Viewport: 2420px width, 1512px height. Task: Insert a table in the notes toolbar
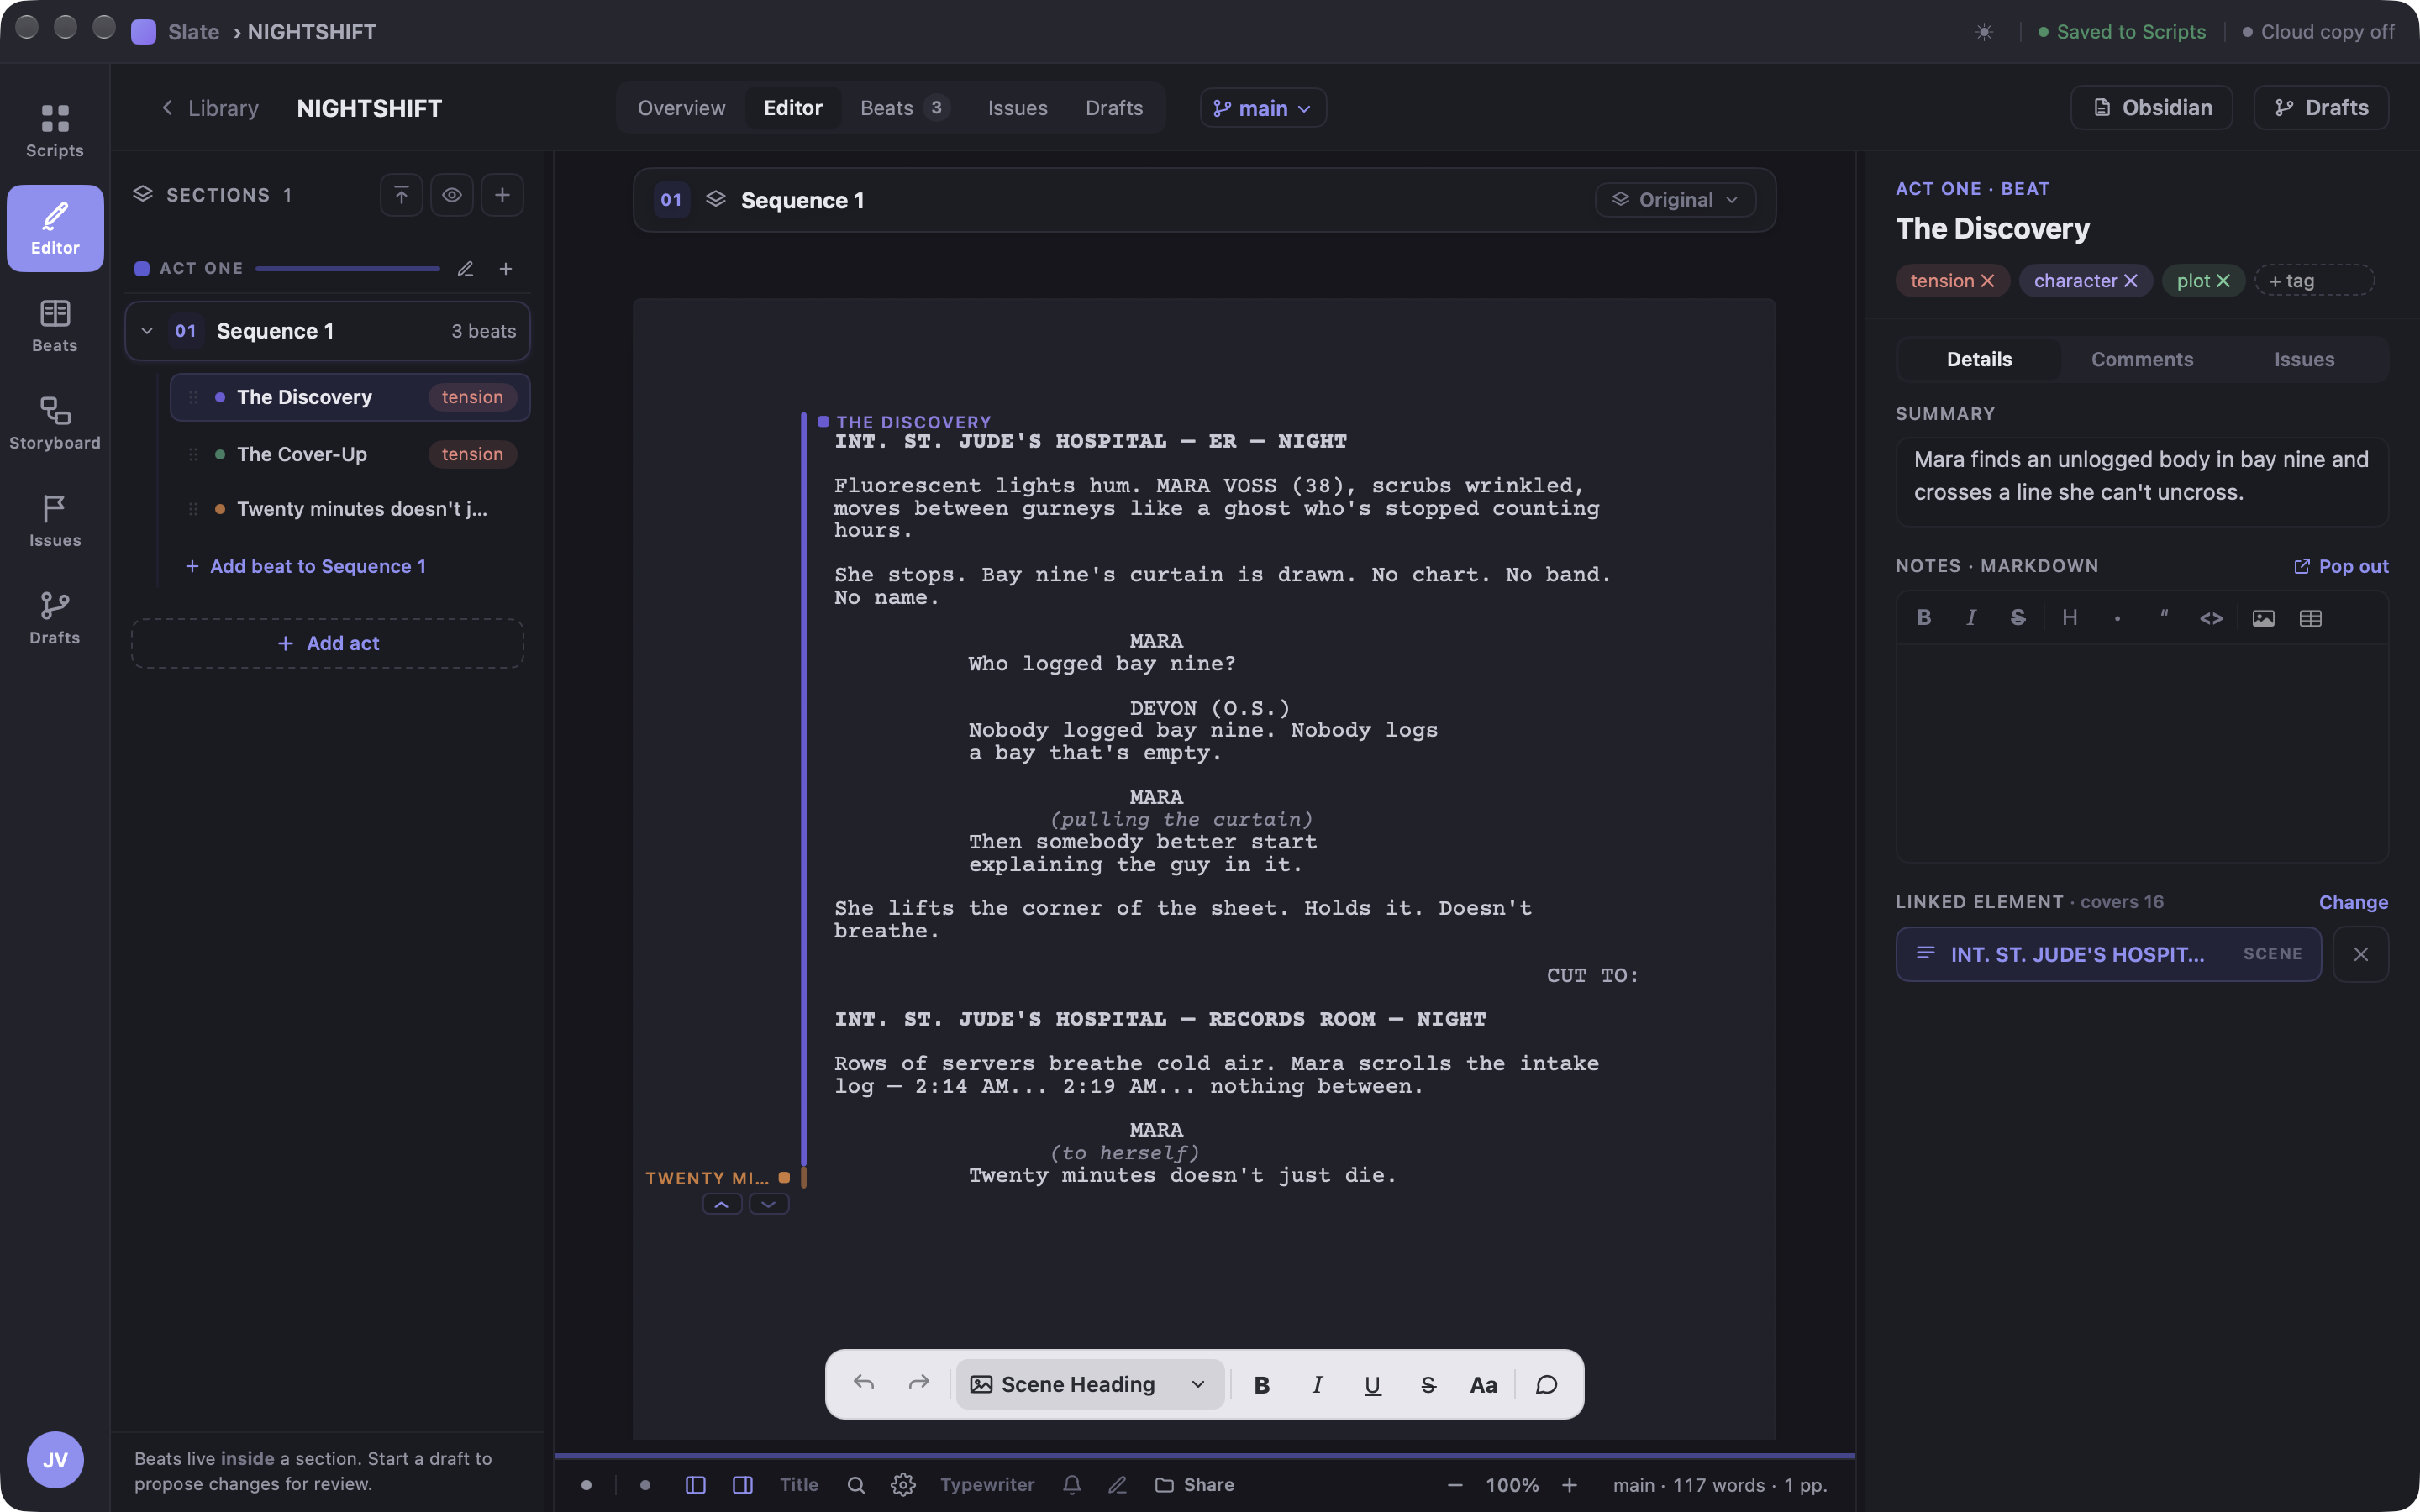(x=2310, y=618)
